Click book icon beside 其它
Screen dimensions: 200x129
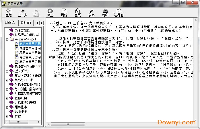[x=11, y=116]
